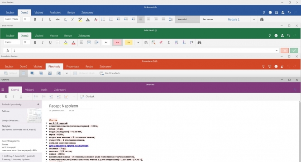Click the Word text highlight color icon
Image resolution: width=301 pixels, height=162 pixels.
coord(80,19)
